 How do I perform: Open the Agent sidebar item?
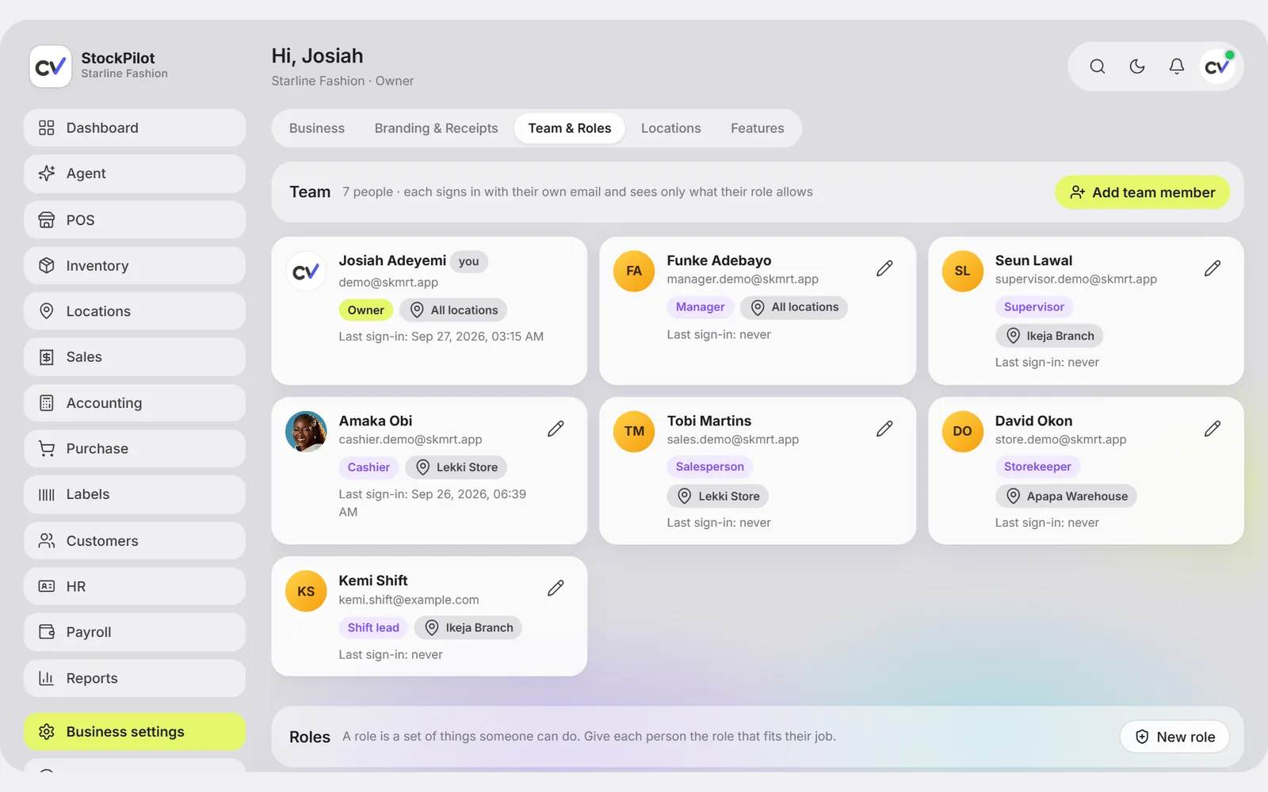(135, 173)
